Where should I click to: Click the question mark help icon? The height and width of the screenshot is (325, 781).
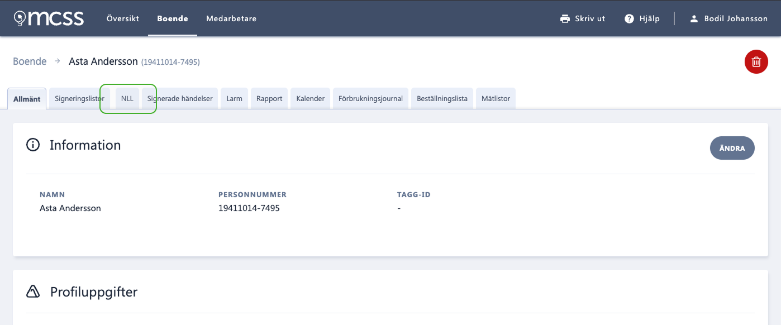click(x=630, y=18)
